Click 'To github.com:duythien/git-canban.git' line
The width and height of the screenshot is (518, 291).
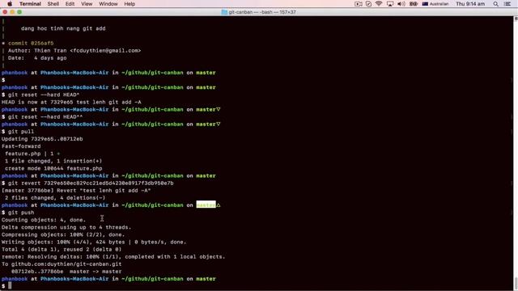click(x=62, y=264)
